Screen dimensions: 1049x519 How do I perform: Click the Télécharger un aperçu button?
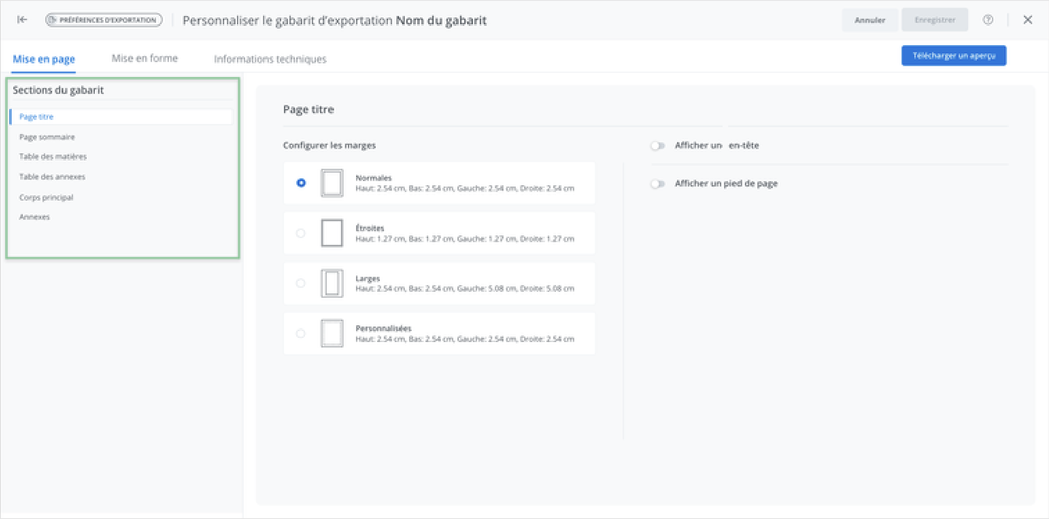(954, 56)
